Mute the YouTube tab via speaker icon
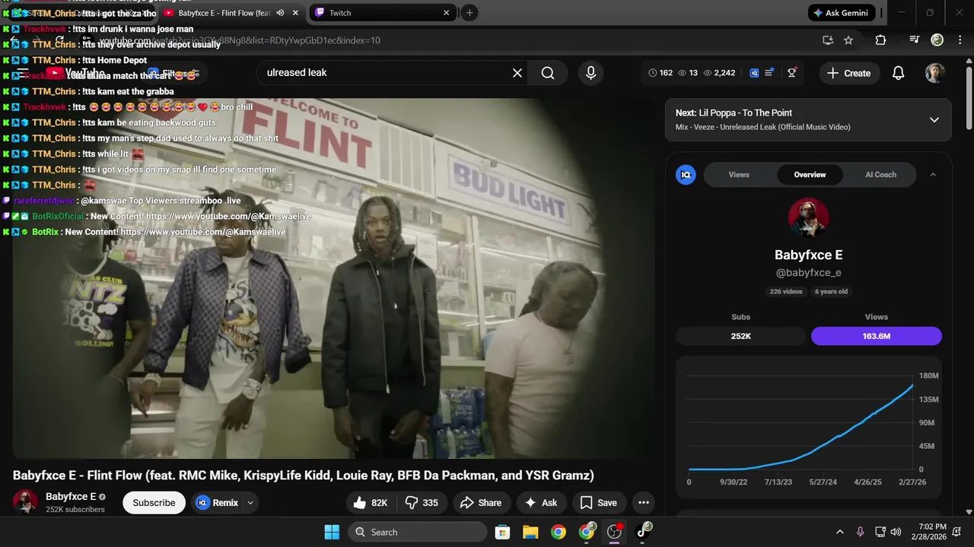Screen dimensions: 974x547 [281, 13]
